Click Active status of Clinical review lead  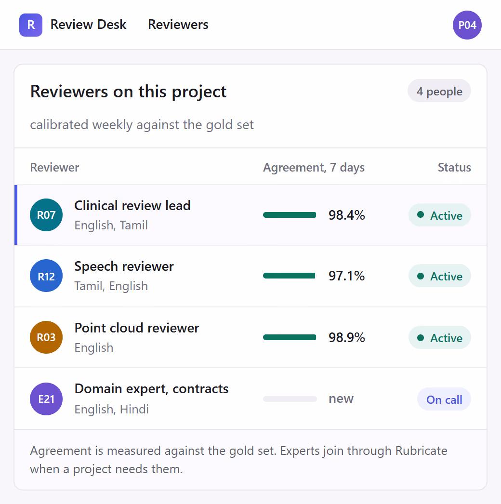(x=440, y=215)
